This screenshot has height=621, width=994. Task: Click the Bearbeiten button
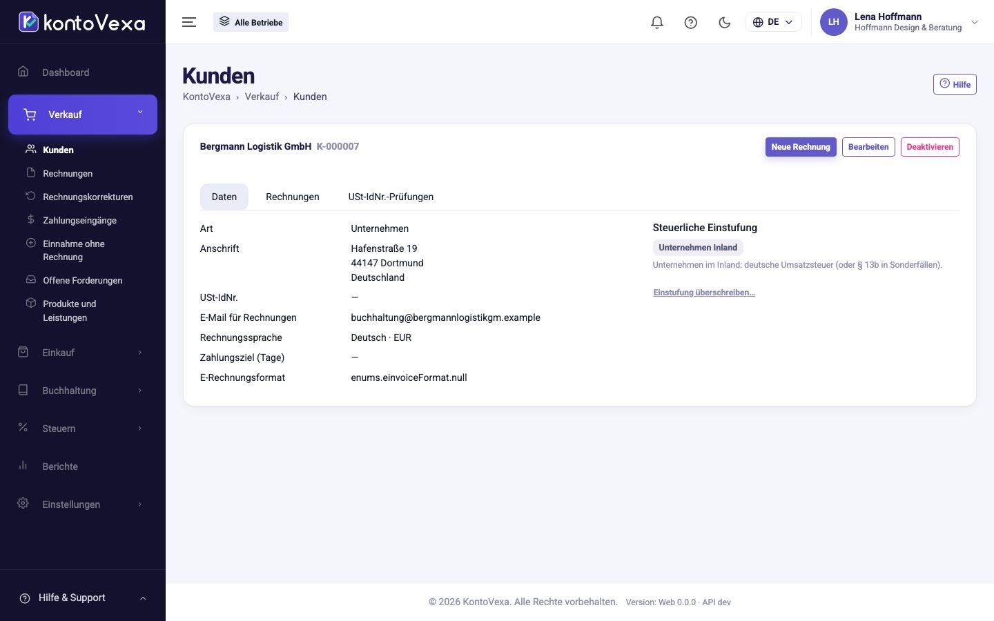868,147
